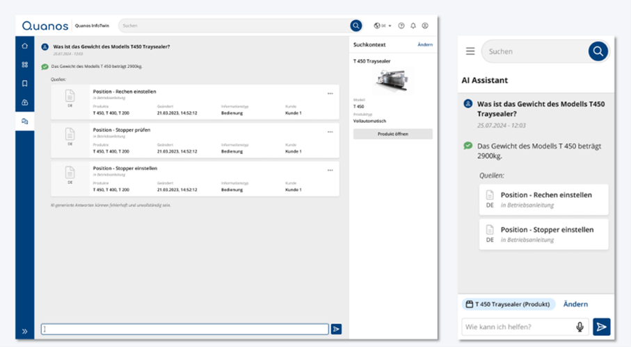Screen dimensions: 631x347
Task: Click the 'Suchkontext' heading
Action: point(369,44)
